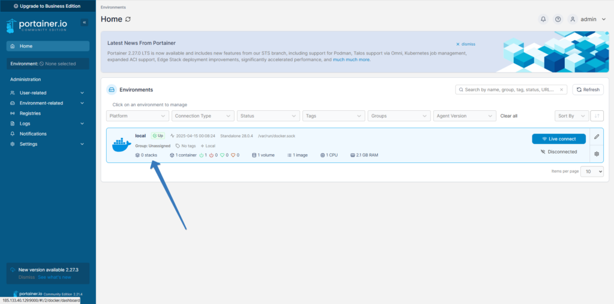Viewport: 614px width, 304px height.
Task: Click the Portainer.io logo in the sidebar
Action: (37, 25)
